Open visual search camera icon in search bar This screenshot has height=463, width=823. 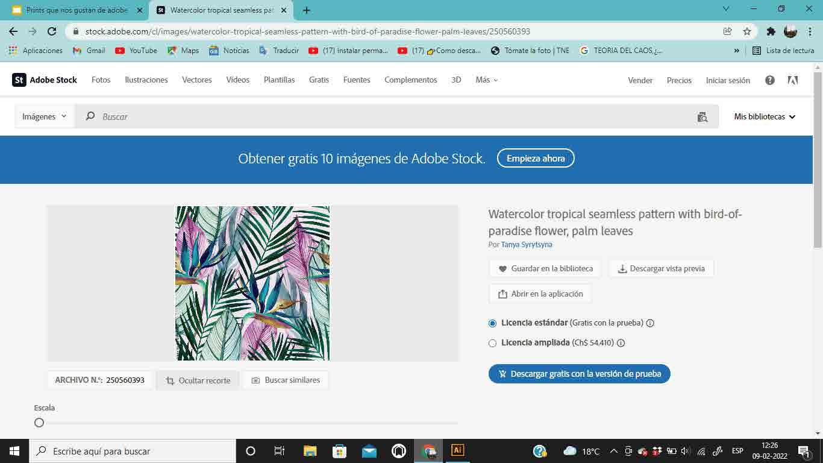tap(703, 117)
